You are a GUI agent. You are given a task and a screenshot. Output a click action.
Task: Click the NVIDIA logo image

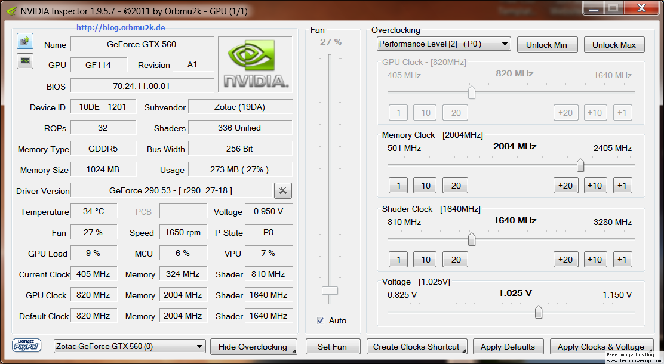click(256, 64)
